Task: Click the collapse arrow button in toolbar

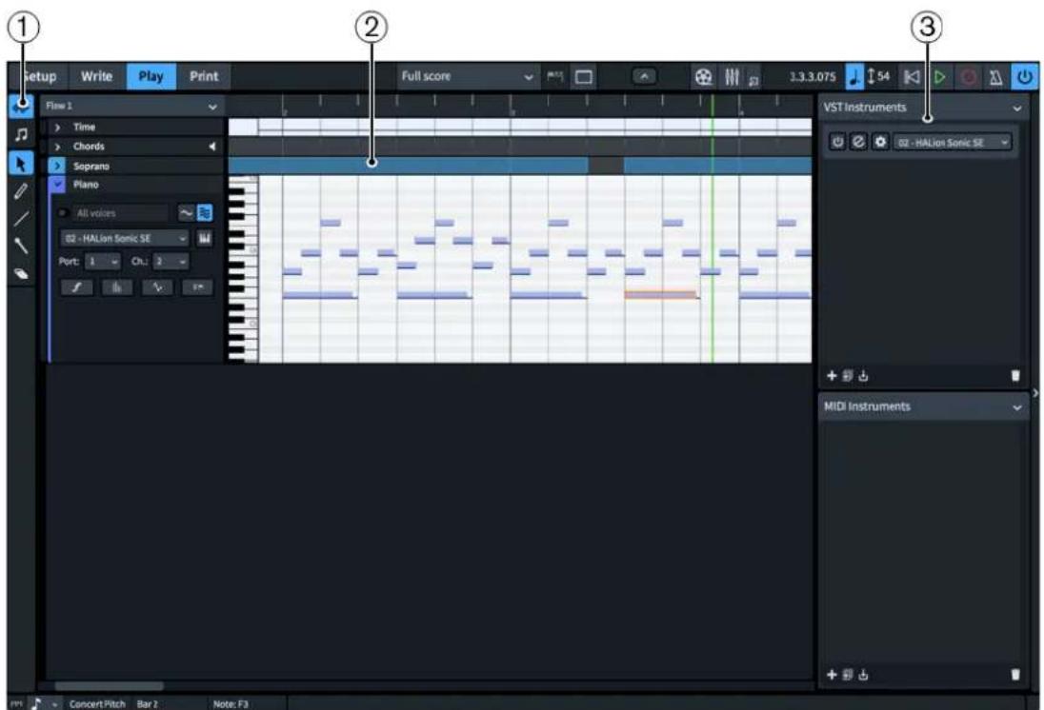Action: coord(644,76)
